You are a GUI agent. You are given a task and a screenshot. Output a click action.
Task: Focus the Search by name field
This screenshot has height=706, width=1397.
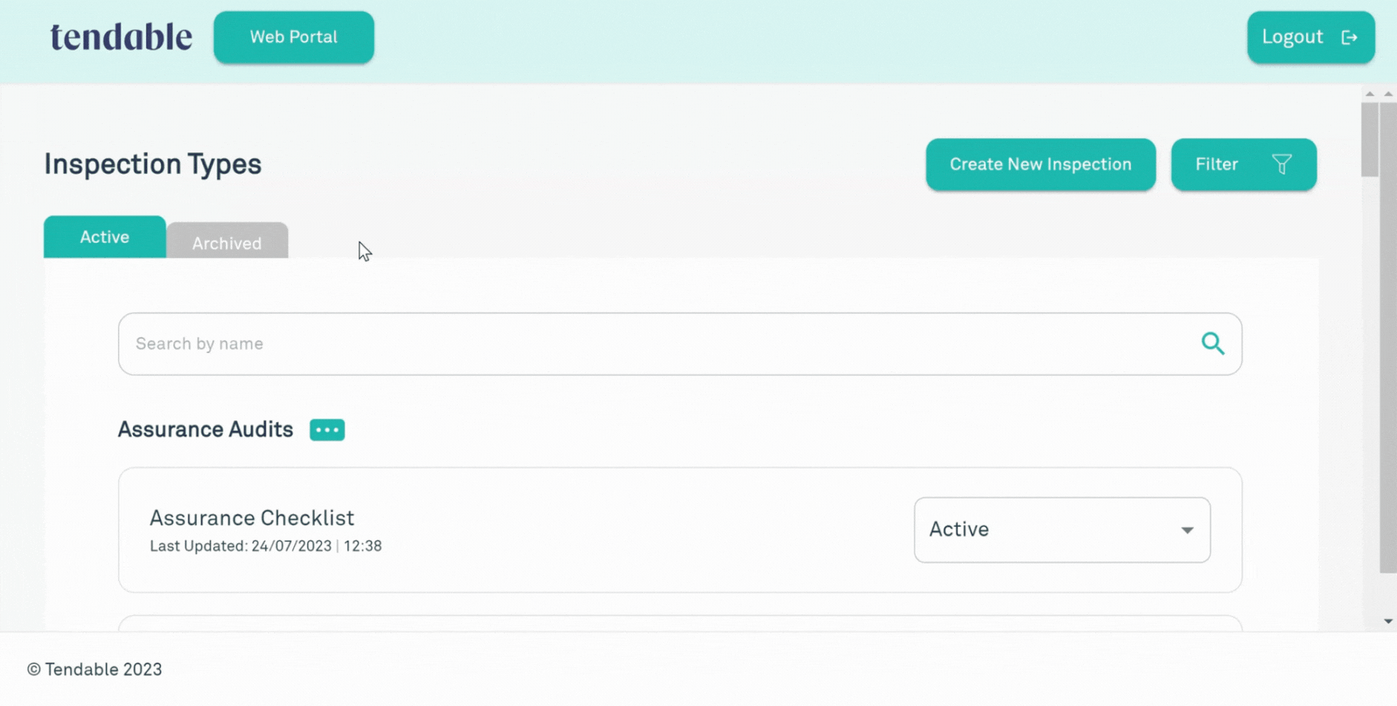pyautogui.click(x=659, y=344)
